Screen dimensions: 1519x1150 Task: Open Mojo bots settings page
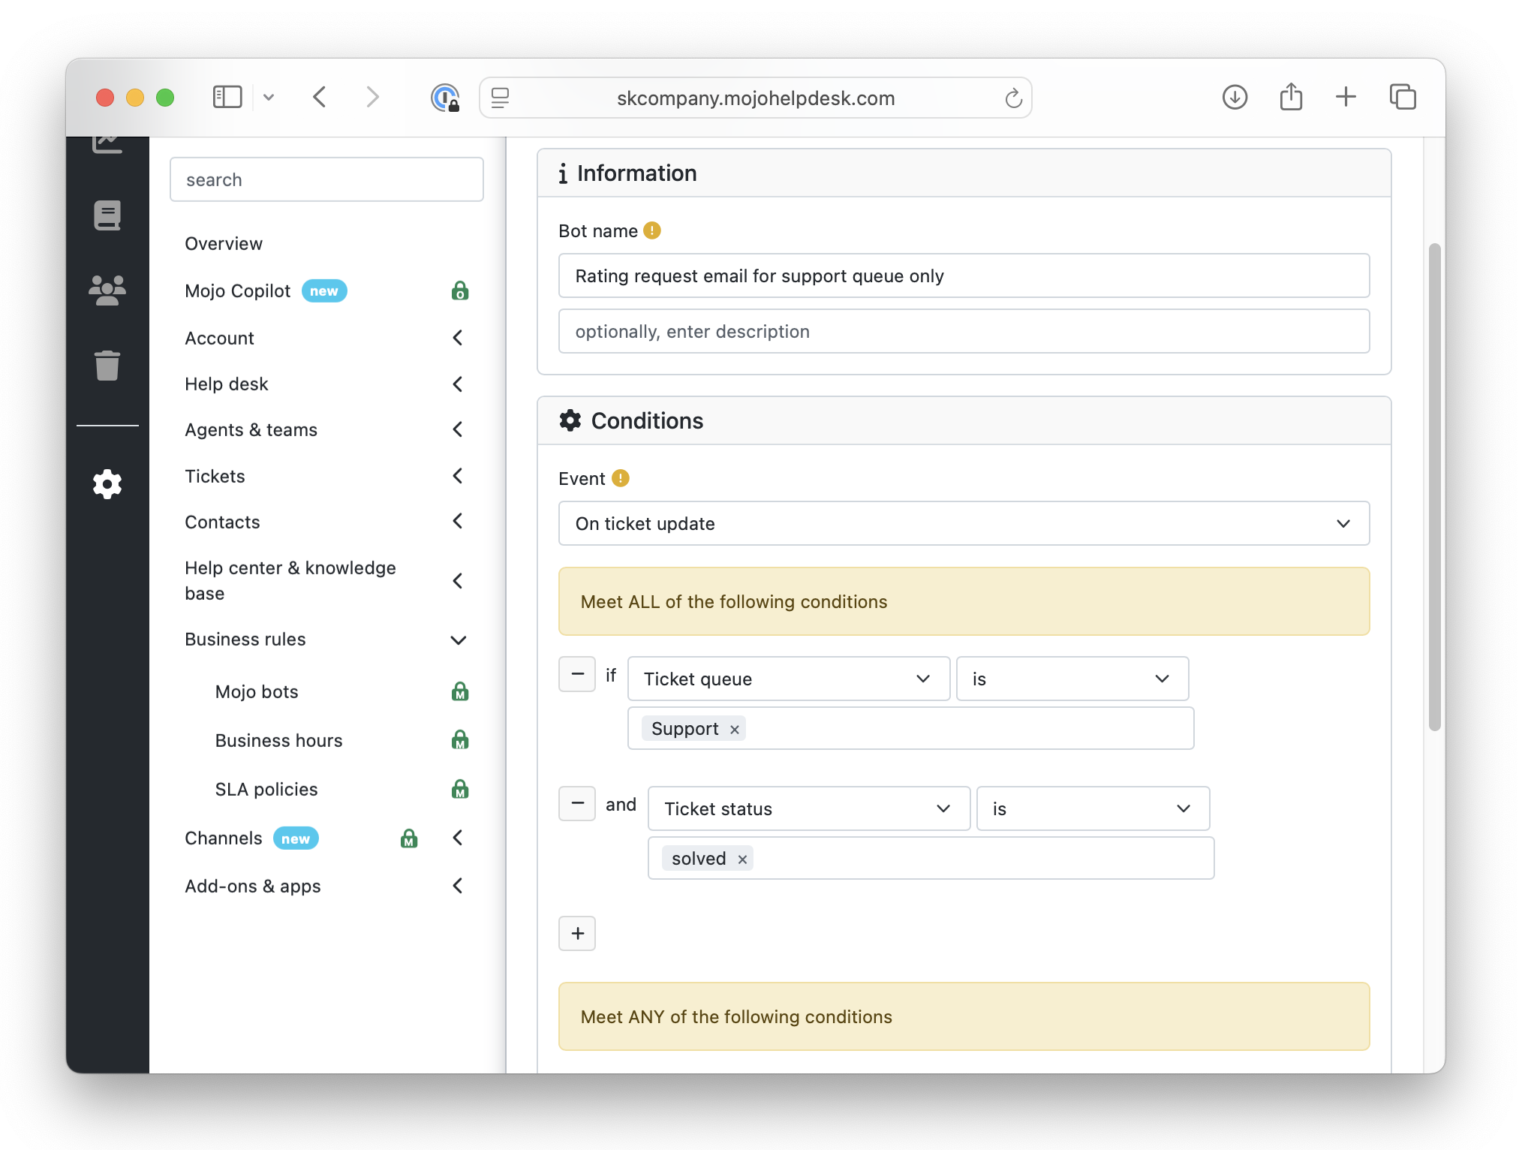257,691
